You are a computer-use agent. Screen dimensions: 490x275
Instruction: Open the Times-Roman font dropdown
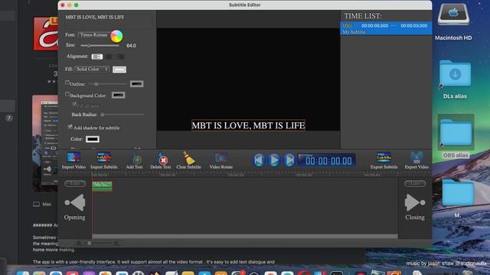93,35
